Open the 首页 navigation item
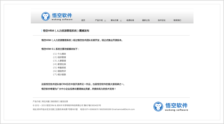 (83, 20)
